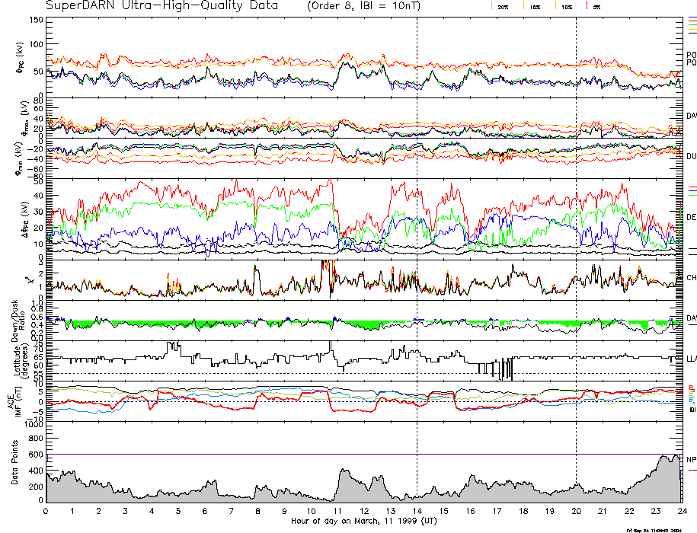Click the Hour of day x-axis label
Image resolution: width=697 pixels, height=533 pixels.
[x=362, y=520]
